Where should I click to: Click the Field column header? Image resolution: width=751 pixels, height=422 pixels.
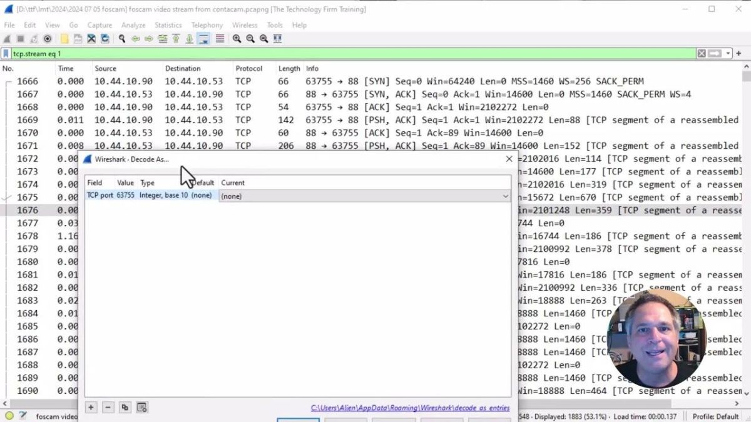pos(95,183)
